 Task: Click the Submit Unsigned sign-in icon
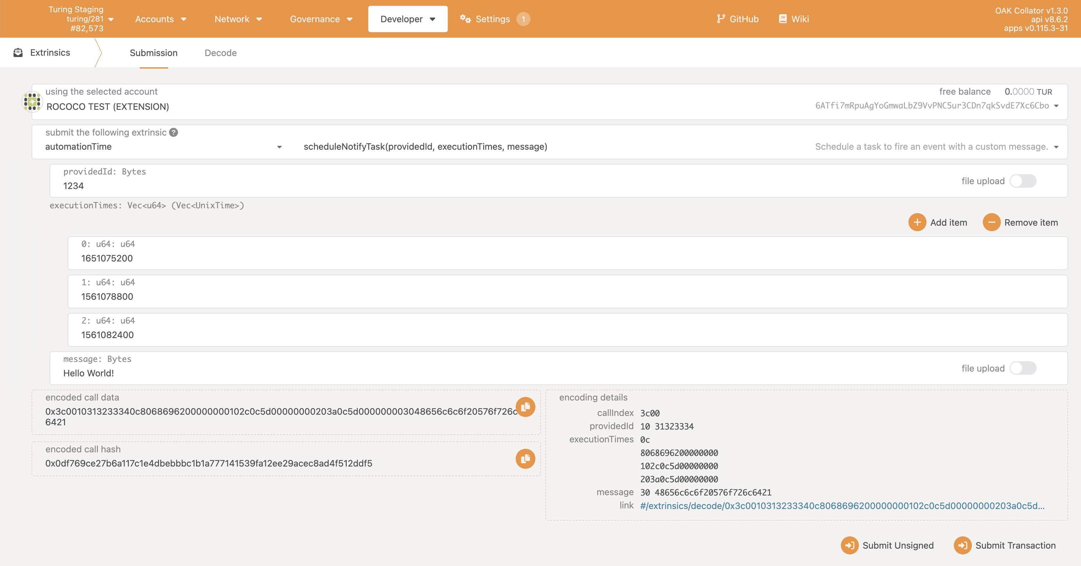[850, 545]
